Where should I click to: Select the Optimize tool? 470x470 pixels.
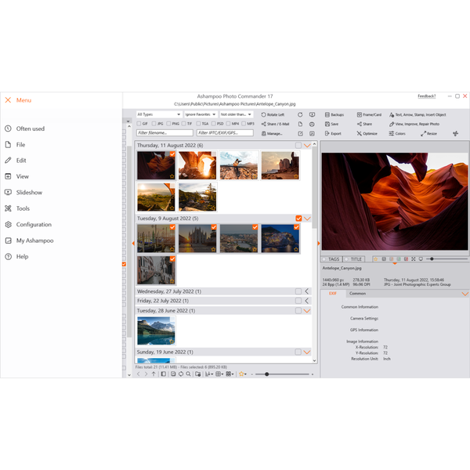click(367, 133)
